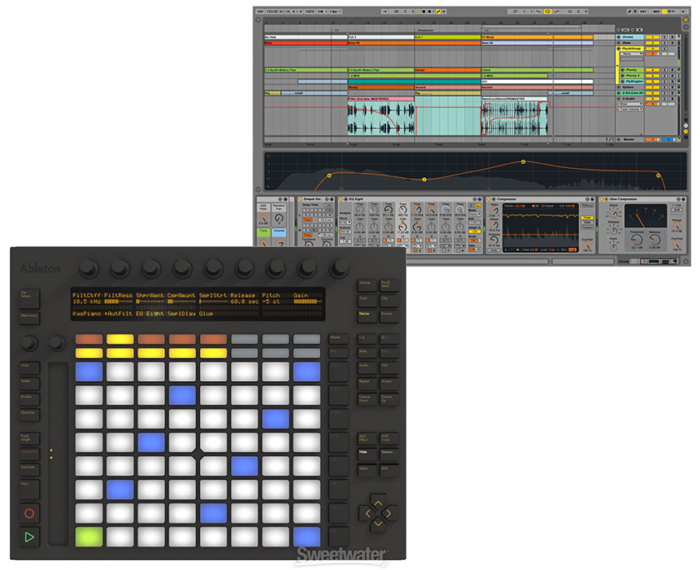Select the Draw Mode pencil icon
This screenshot has width=700, height=570.
click(x=630, y=12)
